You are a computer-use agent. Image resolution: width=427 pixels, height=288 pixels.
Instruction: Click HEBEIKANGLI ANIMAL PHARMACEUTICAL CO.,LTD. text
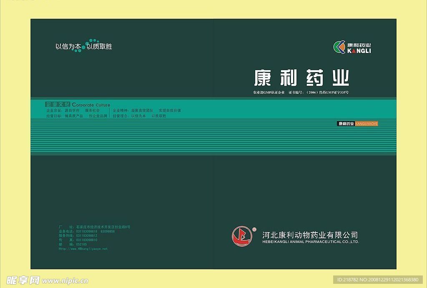click(311, 242)
